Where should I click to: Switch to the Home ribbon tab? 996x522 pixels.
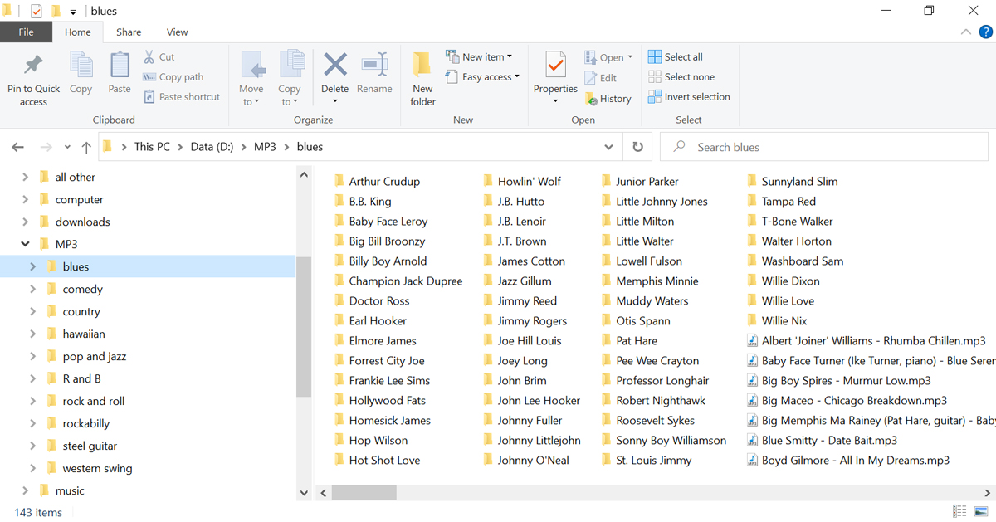[78, 32]
